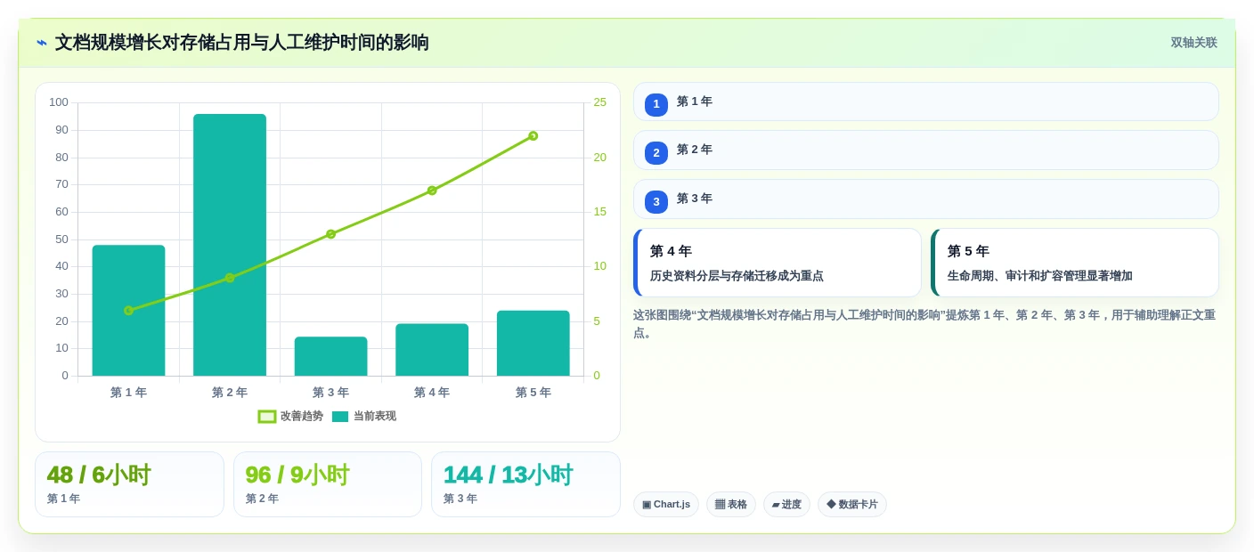
Task: Open the 第 4 年 card
Action: 778,263
